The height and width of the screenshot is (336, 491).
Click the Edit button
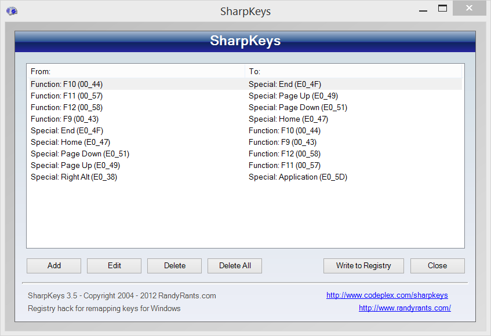114,265
